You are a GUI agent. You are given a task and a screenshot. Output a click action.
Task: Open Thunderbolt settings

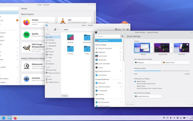108,91
